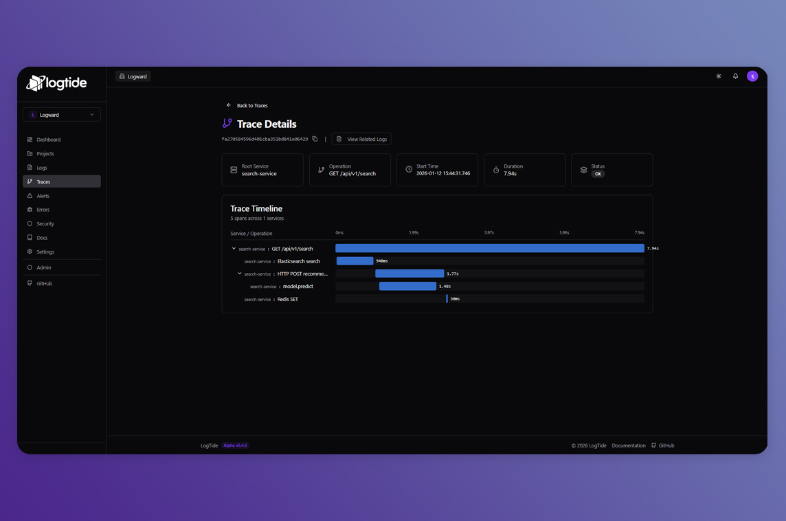Open the Logward organization dropdown
Image resolution: width=786 pixels, height=521 pixels.
pyautogui.click(x=62, y=115)
